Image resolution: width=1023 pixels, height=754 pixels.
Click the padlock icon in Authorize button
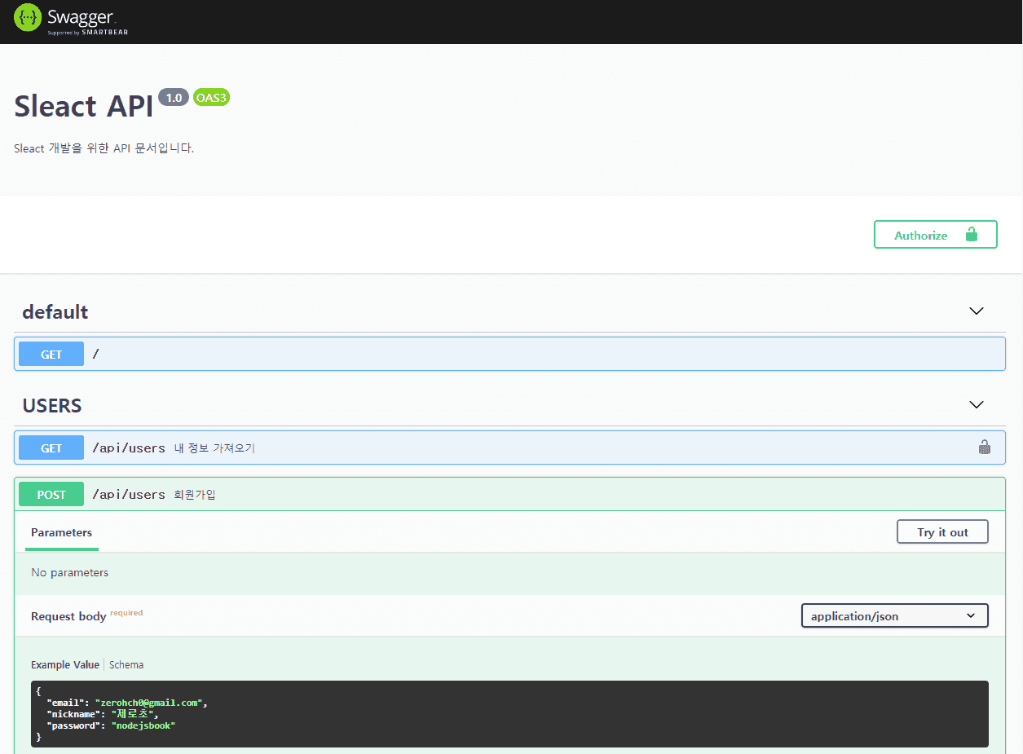pos(971,235)
